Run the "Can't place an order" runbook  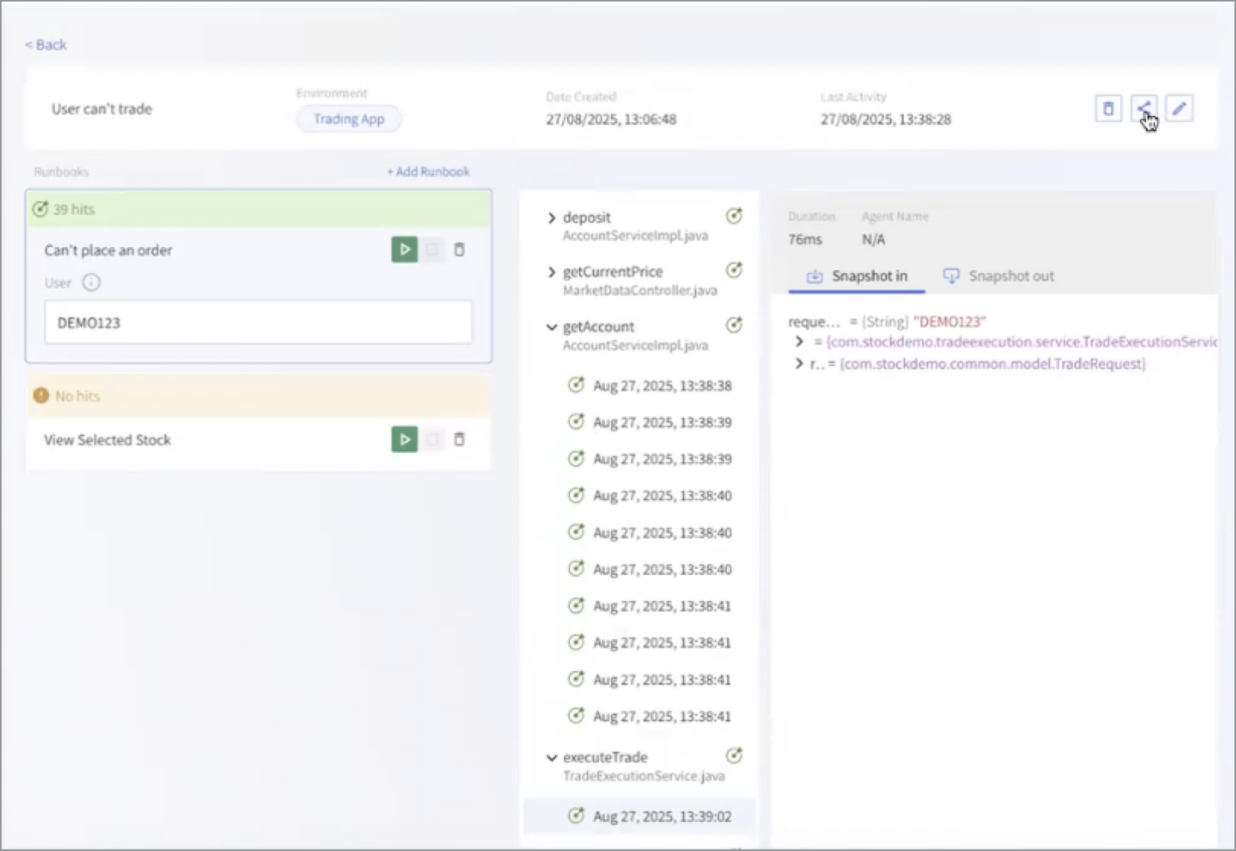coord(404,249)
